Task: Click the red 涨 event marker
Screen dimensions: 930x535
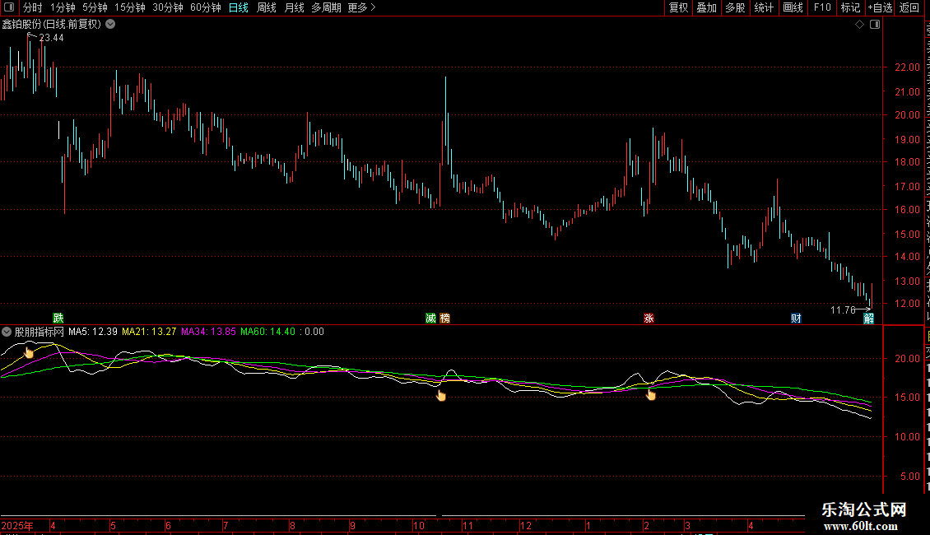Action: 649,319
